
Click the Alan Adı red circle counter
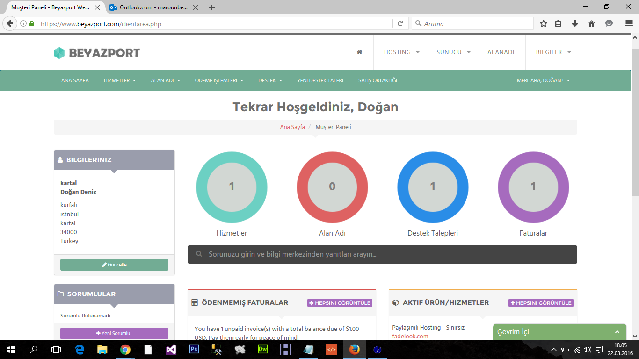332,187
